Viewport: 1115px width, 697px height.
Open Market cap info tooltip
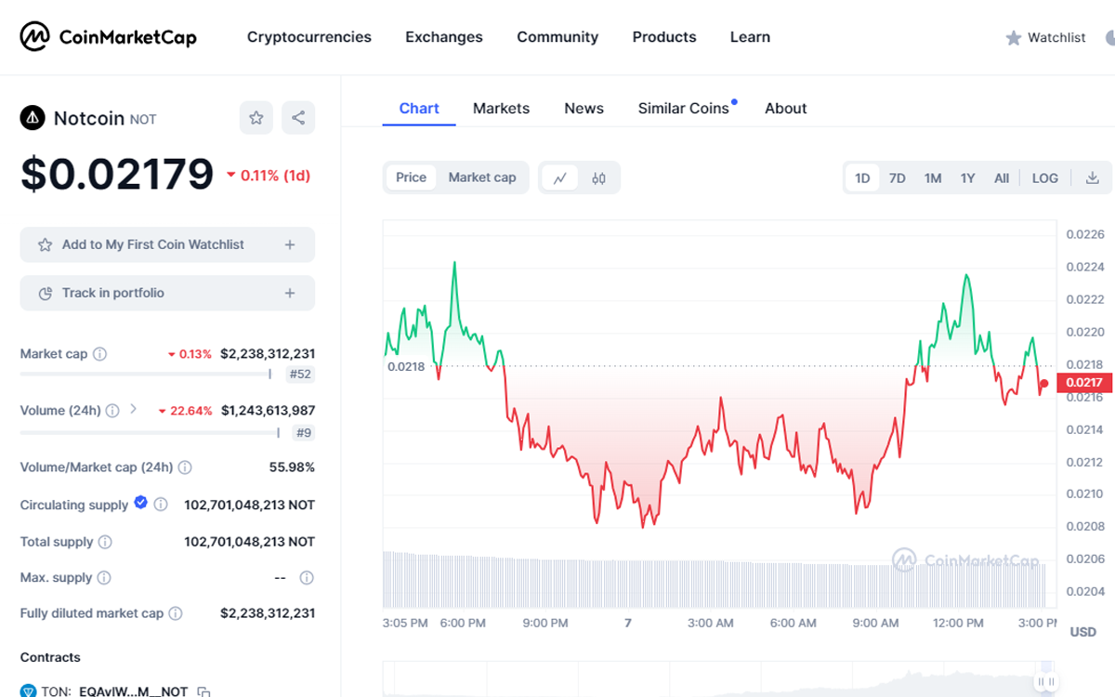pyautogui.click(x=100, y=354)
